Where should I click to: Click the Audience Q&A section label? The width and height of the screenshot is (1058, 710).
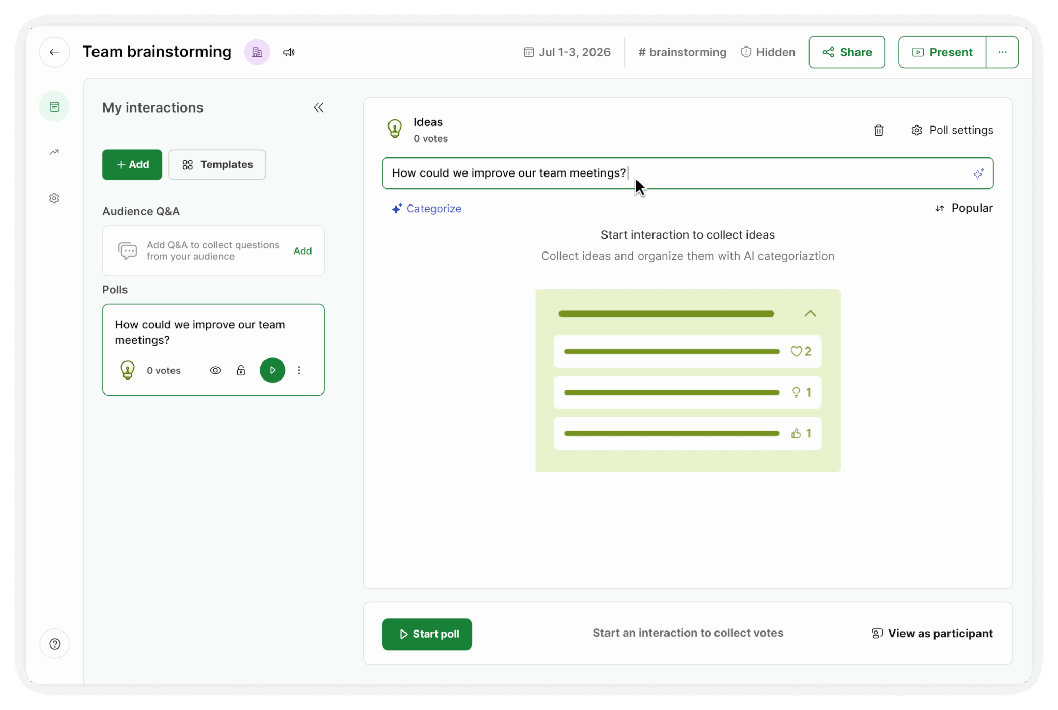[x=141, y=211]
